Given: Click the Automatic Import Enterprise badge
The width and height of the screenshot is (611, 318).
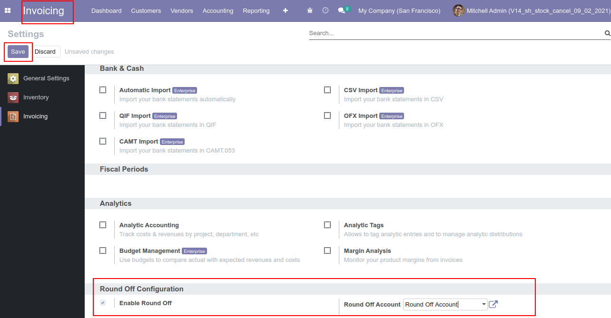Looking at the screenshot, I should click(x=185, y=90).
